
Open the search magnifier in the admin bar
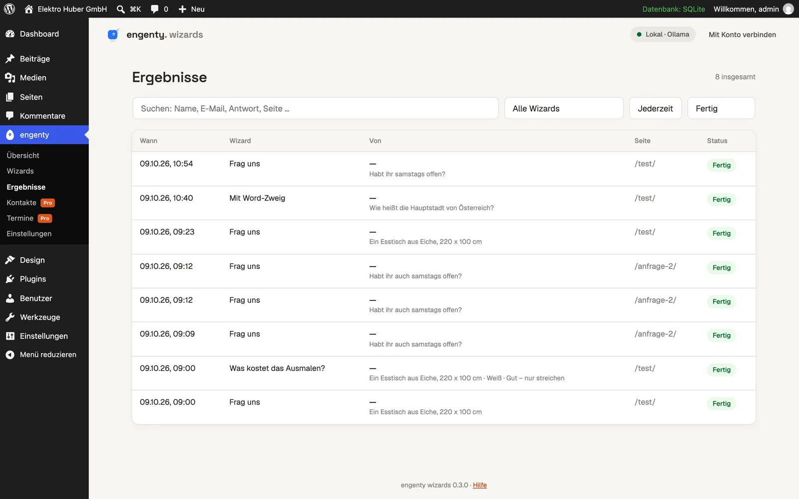pyautogui.click(x=121, y=9)
